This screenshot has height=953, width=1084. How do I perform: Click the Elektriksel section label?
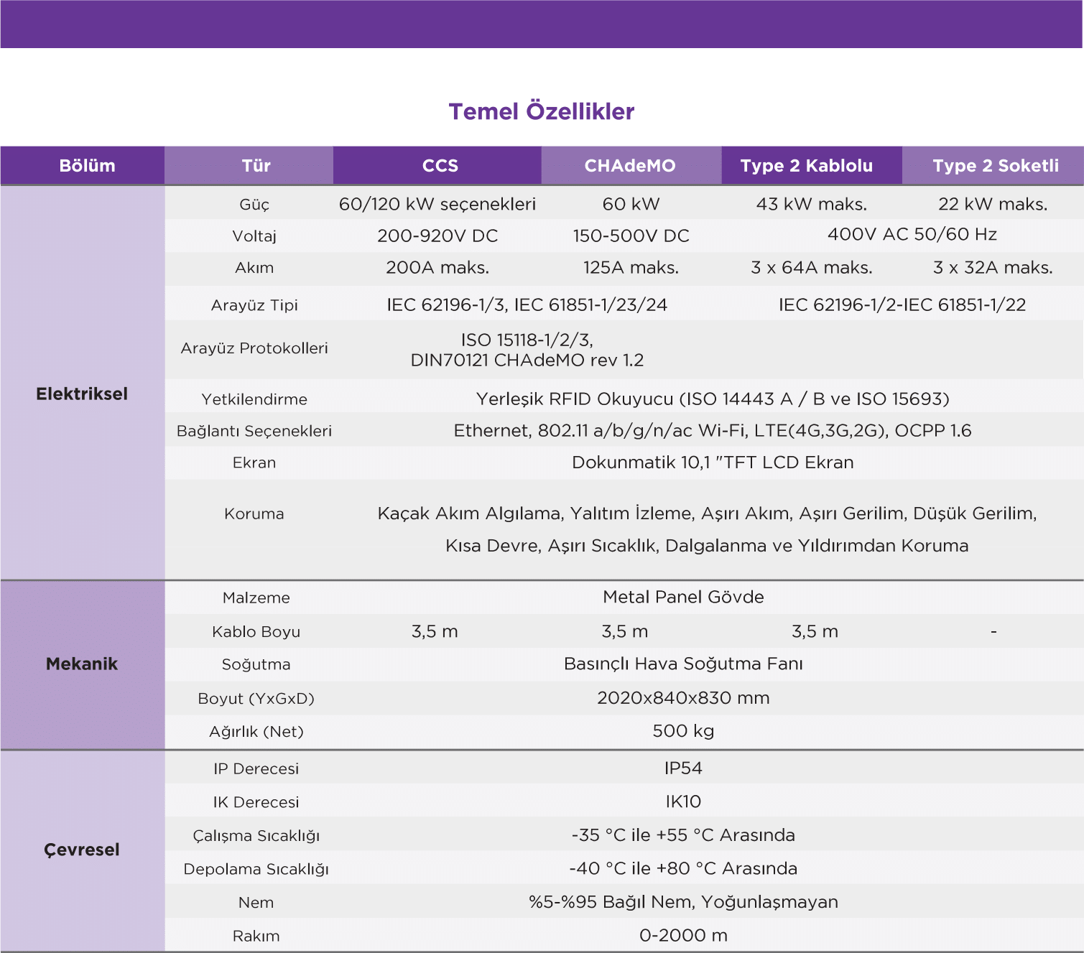[82, 394]
